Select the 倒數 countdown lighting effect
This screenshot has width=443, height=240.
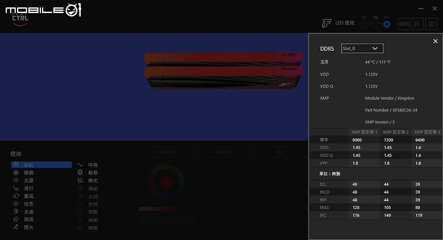[88, 212]
